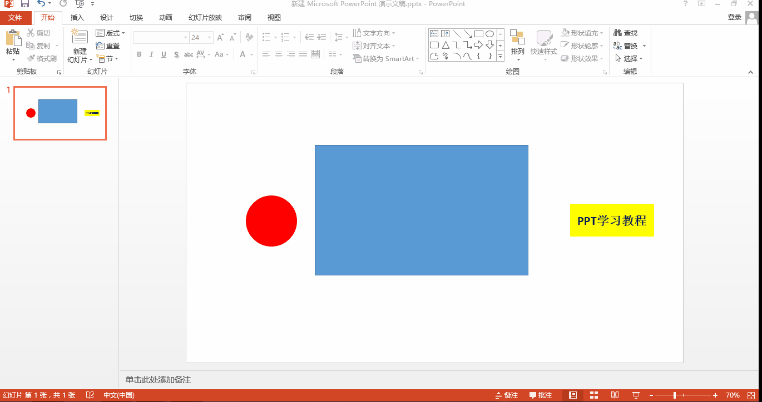Collapse the ribbon with the caret arrow
Image resolution: width=762 pixels, height=402 pixels.
(750, 72)
